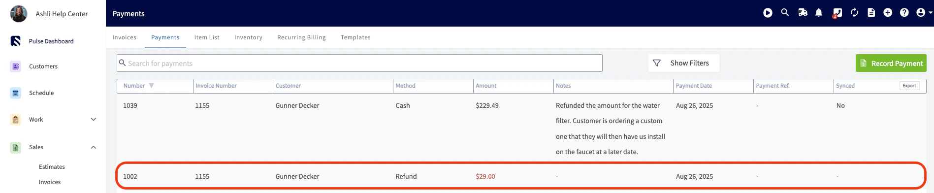Switch to the Templates tab
The height and width of the screenshot is (193, 934).
pyautogui.click(x=355, y=37)
